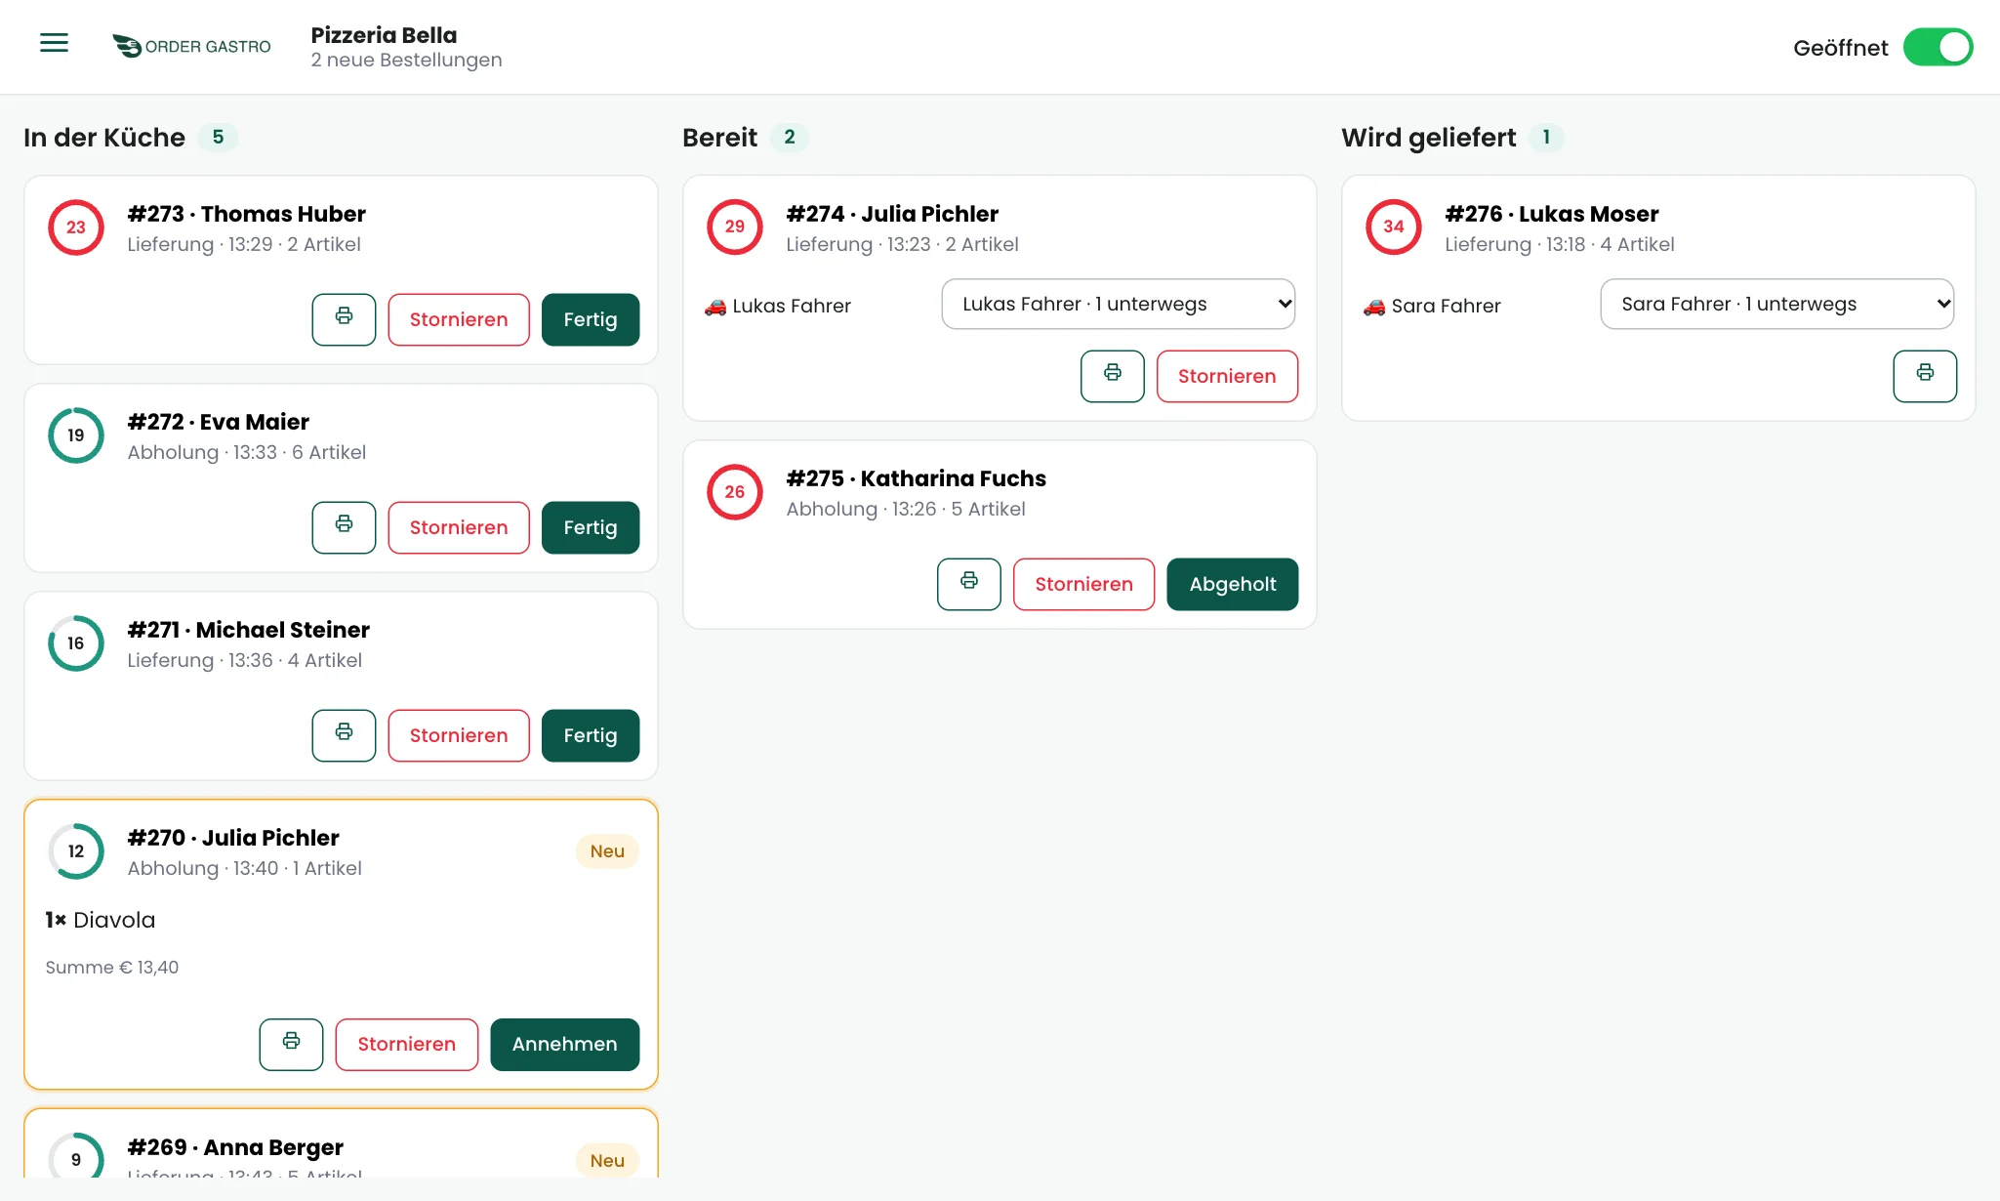Click the Order Gastro logo
The width and height of the screenshot is (2000, 1201).
click(191, 46)
